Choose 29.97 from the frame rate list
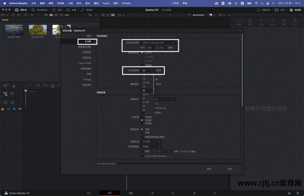Image resolution: width=304 pixels, height=196 pixels. point(146,94)
